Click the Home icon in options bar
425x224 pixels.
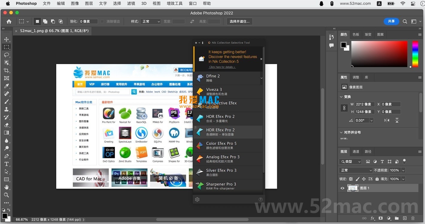[x=9, y=21]
